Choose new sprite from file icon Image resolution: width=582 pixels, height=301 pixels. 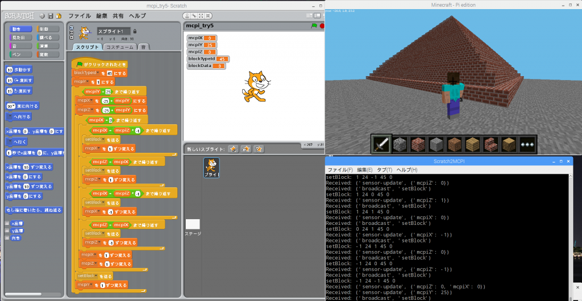(x=246, y=149)
